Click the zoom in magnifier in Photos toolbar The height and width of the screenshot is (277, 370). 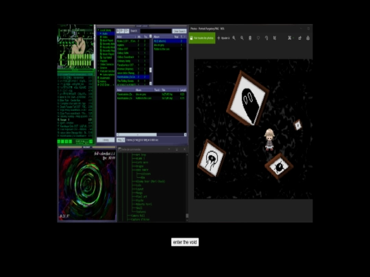pos(234,38)
